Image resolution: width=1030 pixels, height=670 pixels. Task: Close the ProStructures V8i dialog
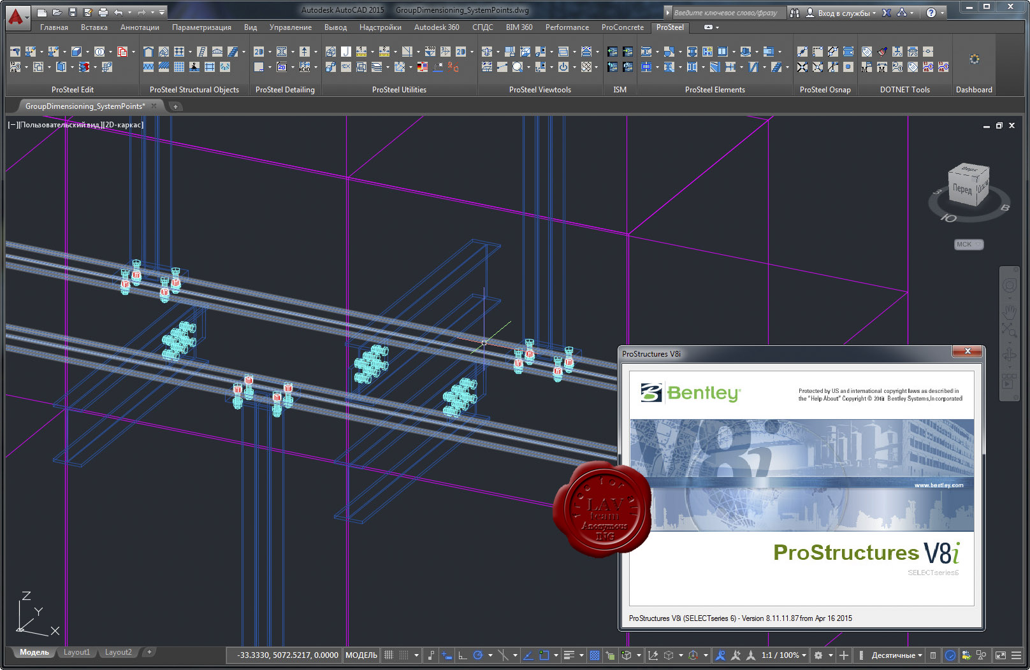[x=968, y=352]
